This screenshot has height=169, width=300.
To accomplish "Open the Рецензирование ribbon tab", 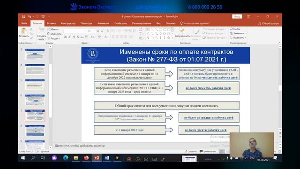I will [x=142, y=23].
